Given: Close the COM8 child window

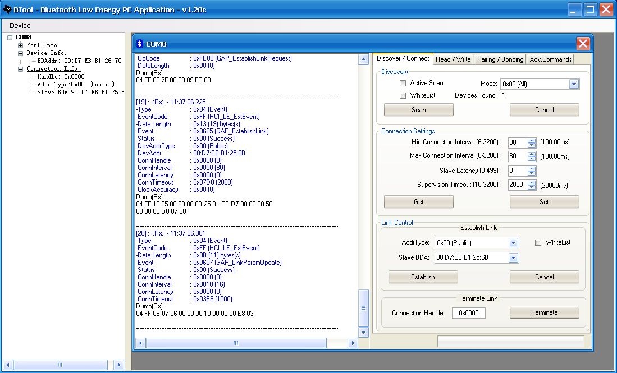Looking at the screenshot, I should tap(583, 44).
